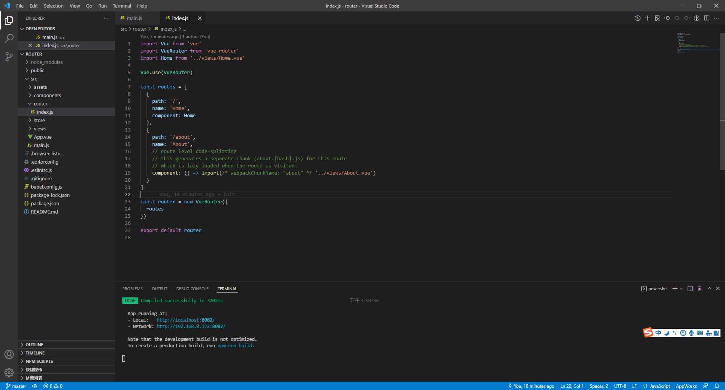Open editor More Actions ellipsis
Image resolution: width=725 pixels, height=390 pixels.
point(716,18)
